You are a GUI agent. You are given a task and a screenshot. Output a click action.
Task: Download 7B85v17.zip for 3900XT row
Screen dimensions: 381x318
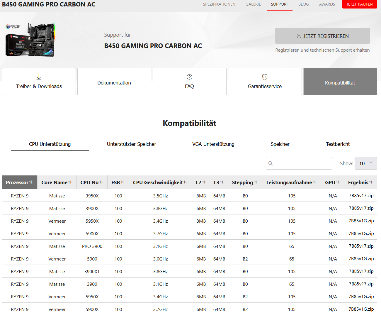[x=361, y=271]
